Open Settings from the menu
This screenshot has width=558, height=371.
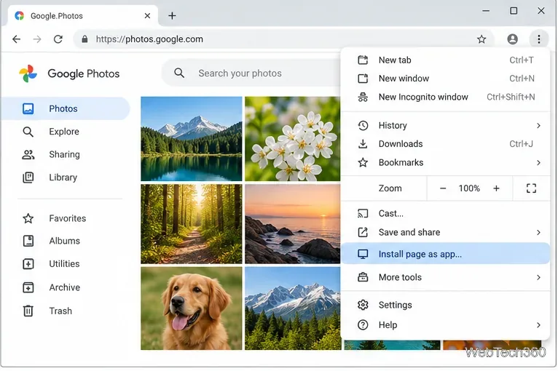coord(445,305)
